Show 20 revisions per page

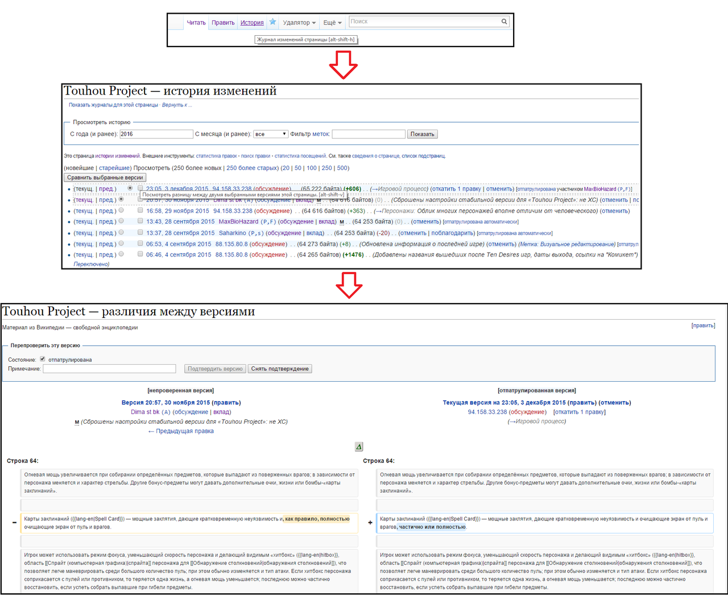coord(286,168)
